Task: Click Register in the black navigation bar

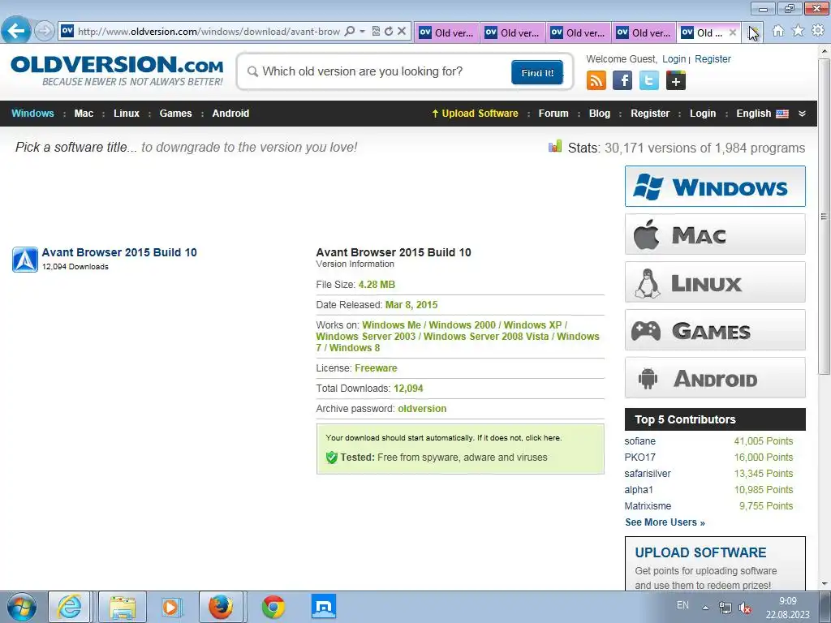Action: point(650,114)
